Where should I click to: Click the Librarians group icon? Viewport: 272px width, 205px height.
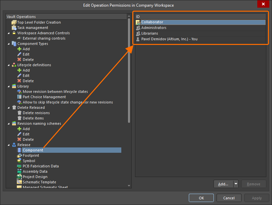coord(138,34)
